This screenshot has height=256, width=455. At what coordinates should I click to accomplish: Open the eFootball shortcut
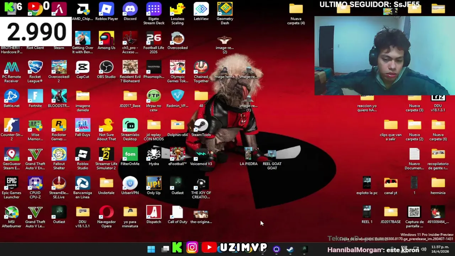pos(177,157)
